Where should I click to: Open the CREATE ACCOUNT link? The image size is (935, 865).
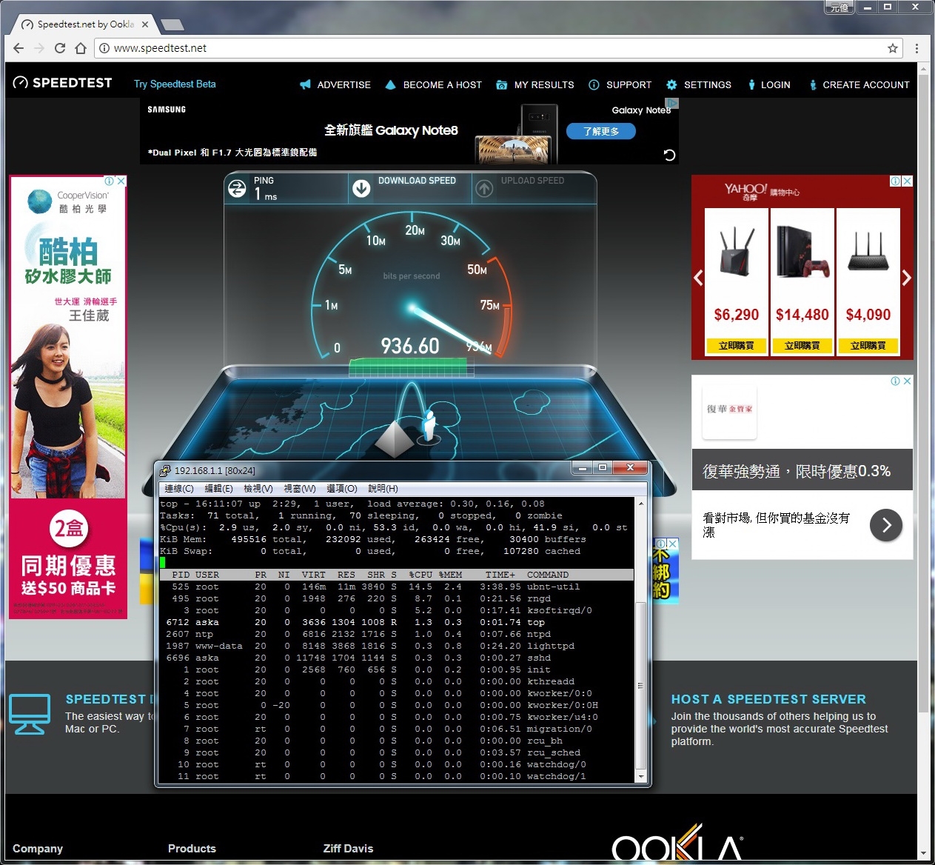click(x=866, y=84)
